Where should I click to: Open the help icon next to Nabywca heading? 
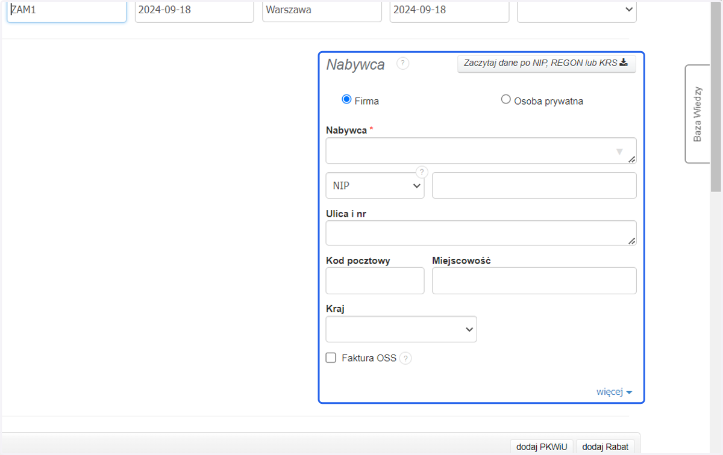coord(402,63)
